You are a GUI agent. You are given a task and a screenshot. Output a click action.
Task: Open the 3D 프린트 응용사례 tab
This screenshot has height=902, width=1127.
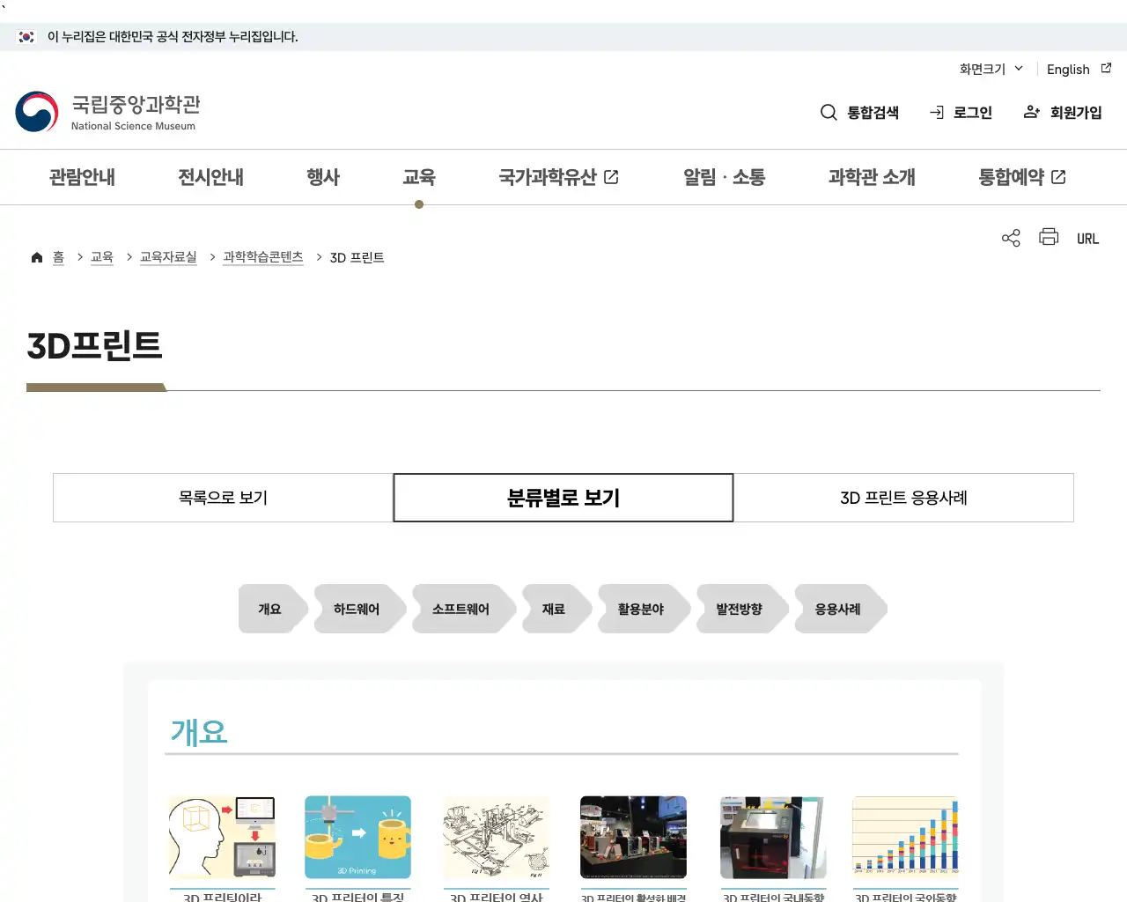903,498
